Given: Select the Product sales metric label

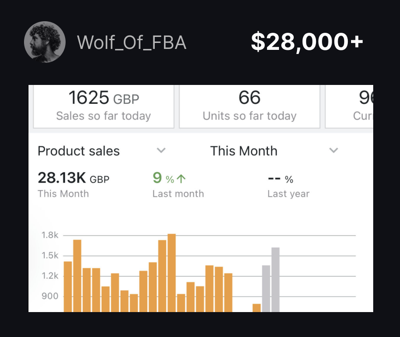Looking at the screenshot, I should click(x=79, y=151).
